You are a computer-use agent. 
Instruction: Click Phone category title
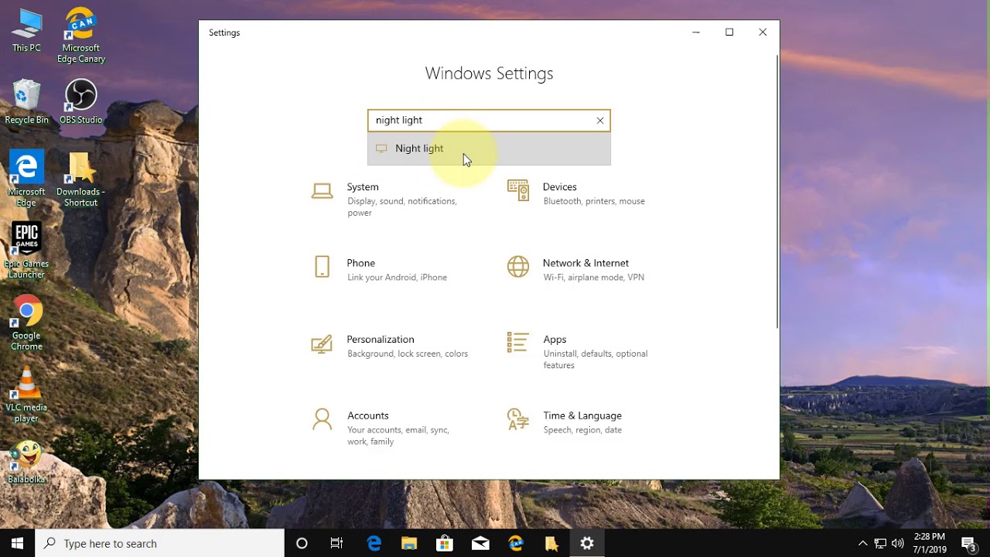point(360,263)
